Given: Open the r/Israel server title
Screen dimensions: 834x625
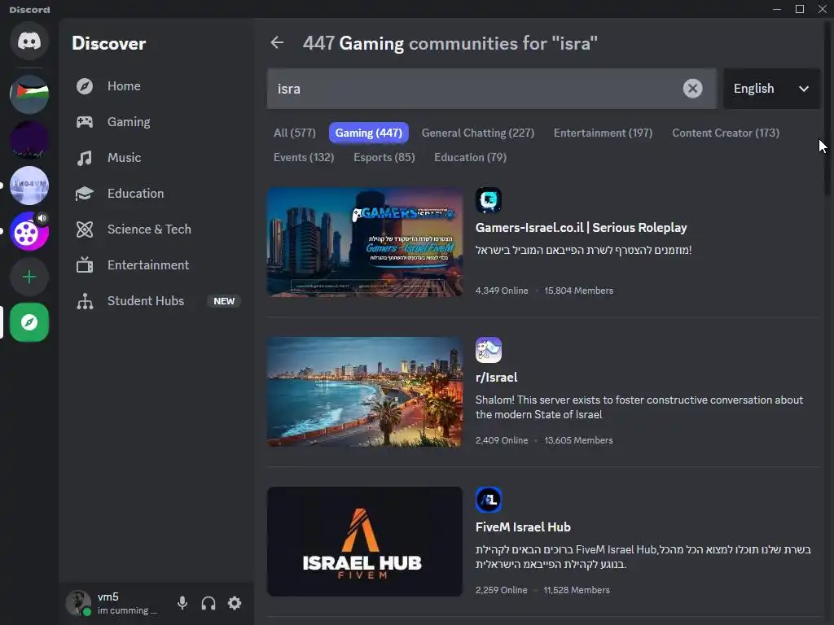Looking at the screenshot, I should 496,378.
